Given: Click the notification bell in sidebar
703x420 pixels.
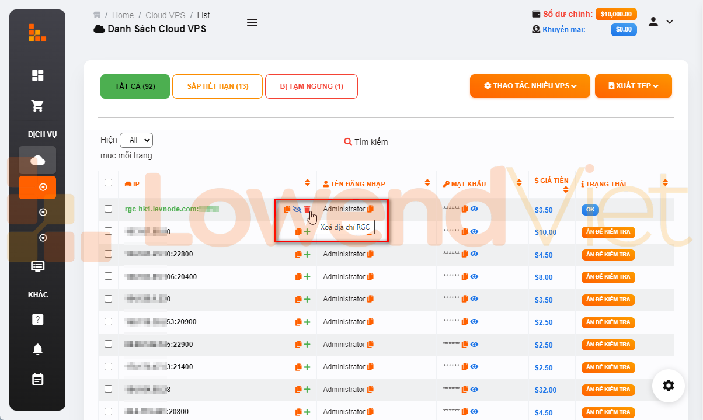Looking at the screenshot, I should 37,349.
